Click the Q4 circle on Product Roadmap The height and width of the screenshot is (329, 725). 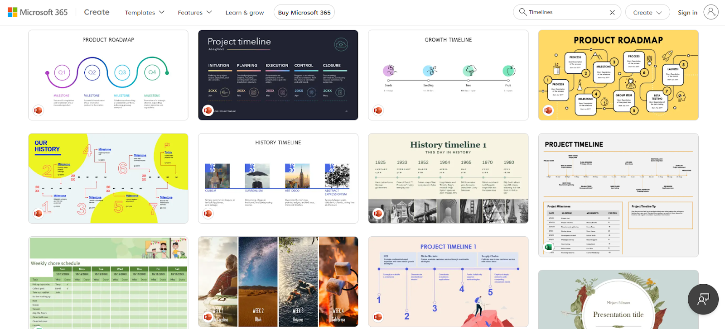(x=152, y=72)
